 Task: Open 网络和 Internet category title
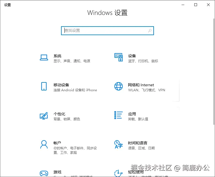pyautogui.click(x=141, y=85)
